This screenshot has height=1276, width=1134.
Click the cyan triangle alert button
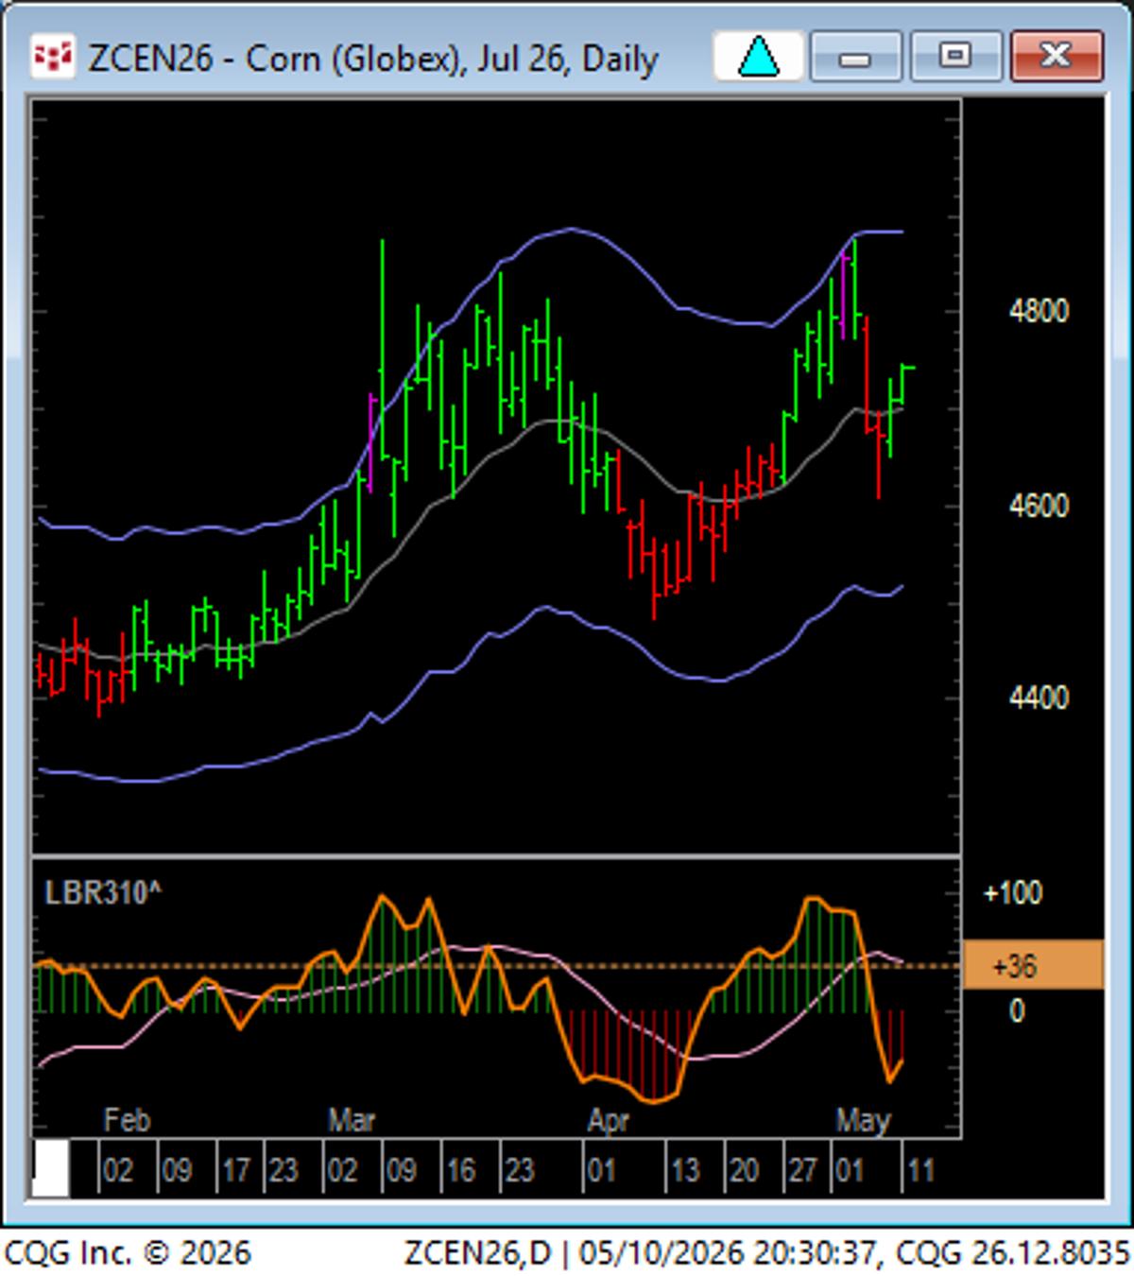point(758,57)
